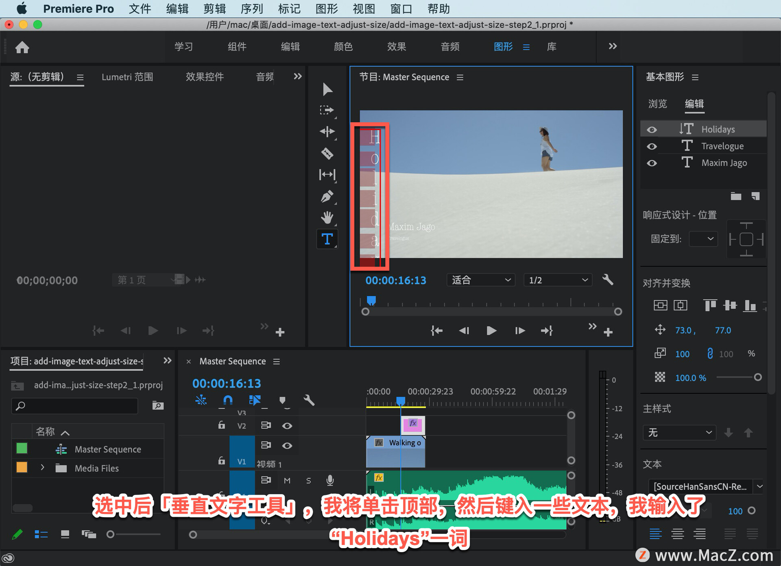Image resolution: width=781 pixels, height=566 pixels.
Task: Select the Type tool
Action: click(x=327, y=239)
